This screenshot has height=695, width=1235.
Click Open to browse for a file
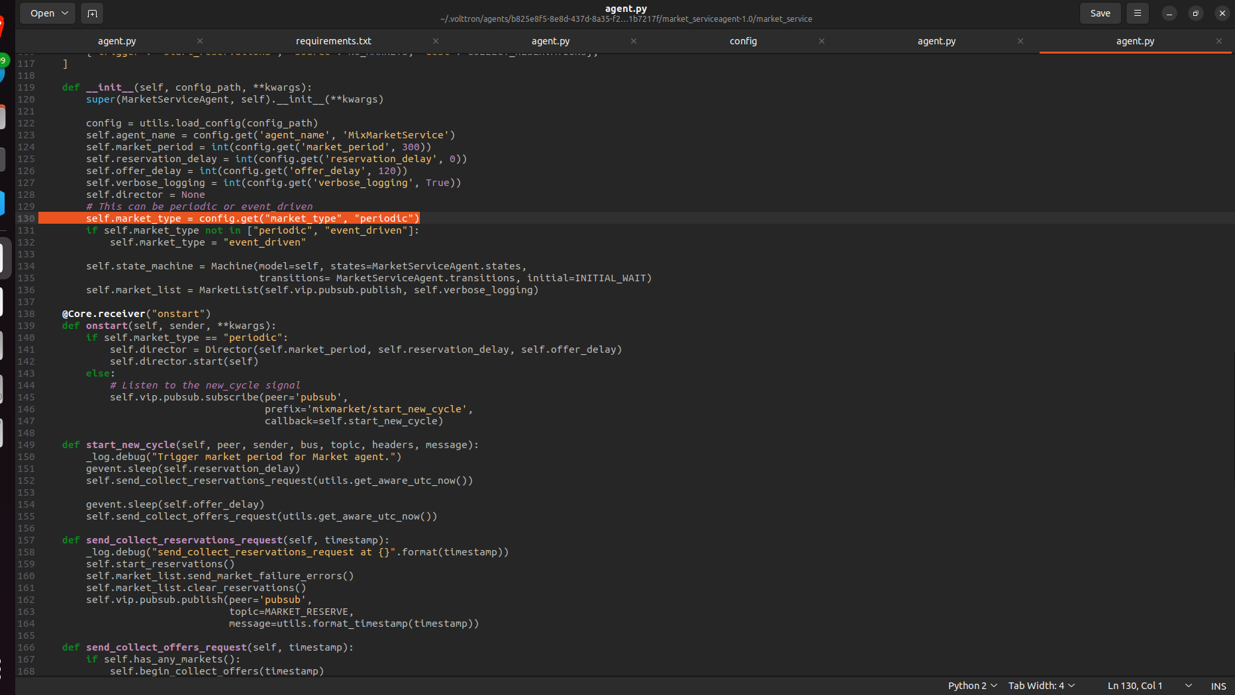pos(41,13)
